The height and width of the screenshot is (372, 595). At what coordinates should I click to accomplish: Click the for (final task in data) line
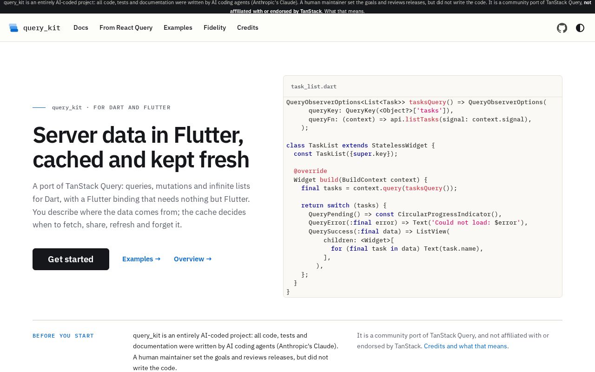click(x=407, y=249)
